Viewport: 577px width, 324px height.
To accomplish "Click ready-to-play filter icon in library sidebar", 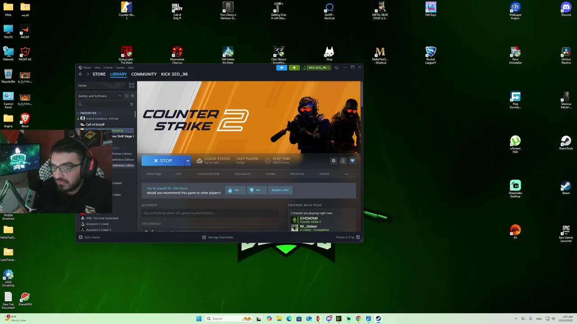I will coord(132,96).
